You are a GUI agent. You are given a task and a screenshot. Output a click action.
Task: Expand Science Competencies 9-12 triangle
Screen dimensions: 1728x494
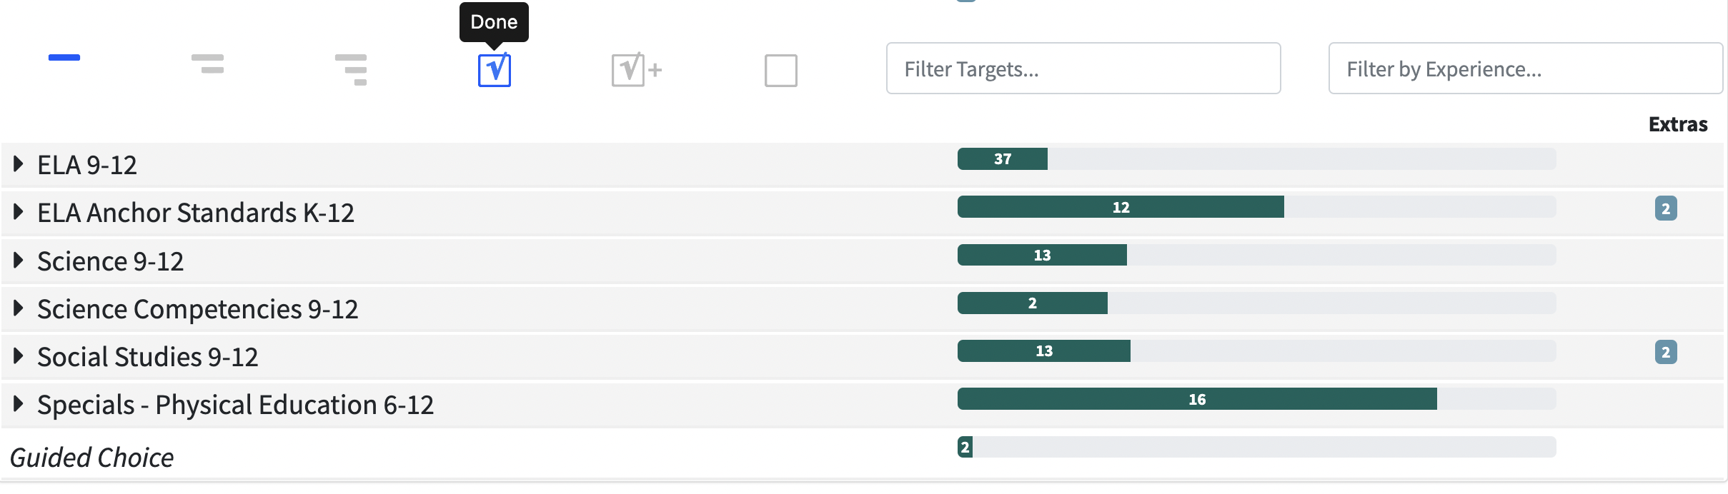(x=19, y=308)
